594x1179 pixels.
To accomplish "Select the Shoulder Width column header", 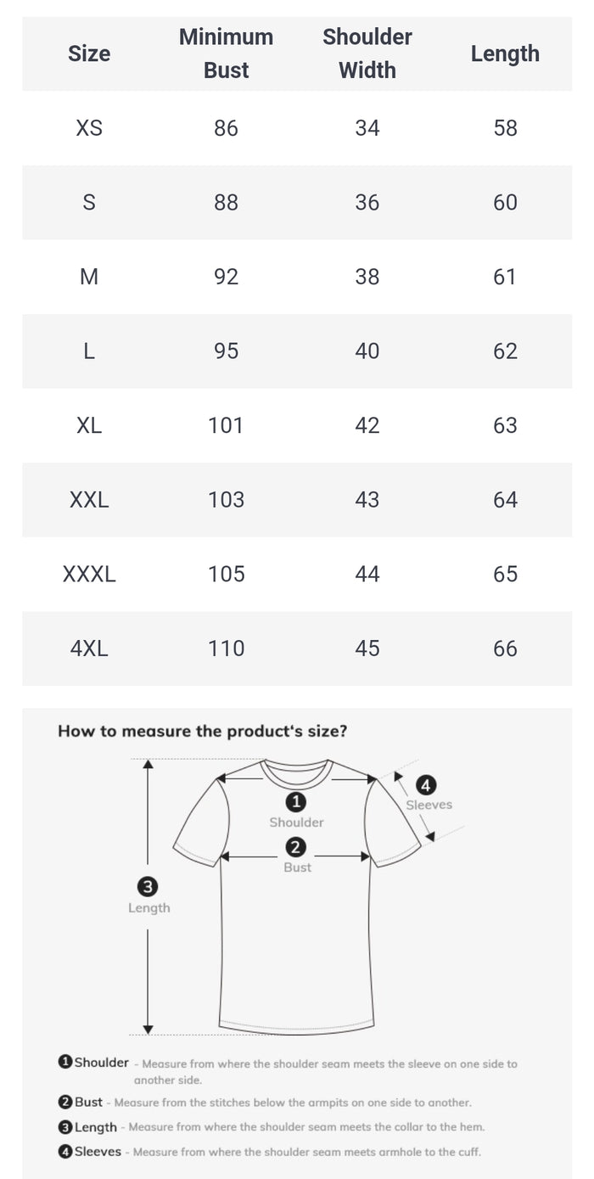I will pyautogui.click(x=367, y=53).
